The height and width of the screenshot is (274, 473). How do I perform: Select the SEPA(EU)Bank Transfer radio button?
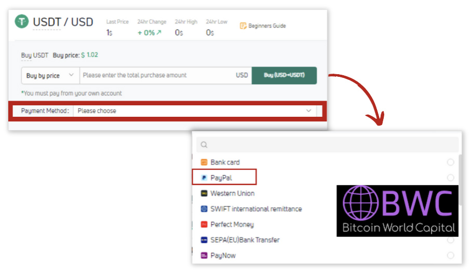pyautogui.click(x=450, y=240)
